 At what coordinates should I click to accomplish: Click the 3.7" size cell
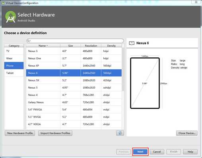pos(70,58)
